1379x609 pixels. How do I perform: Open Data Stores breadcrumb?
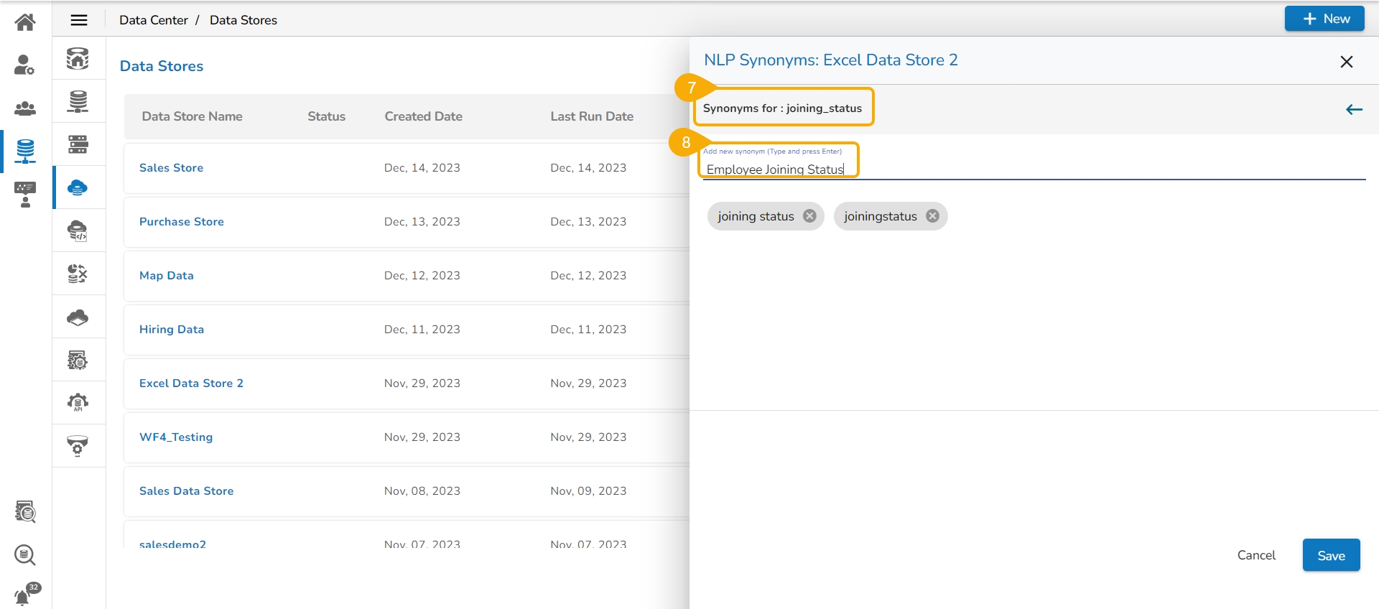[243, 20]
